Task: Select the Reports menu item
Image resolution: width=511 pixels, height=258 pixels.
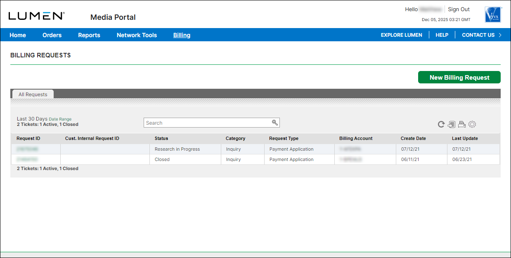Action: [x=89, y=35]
